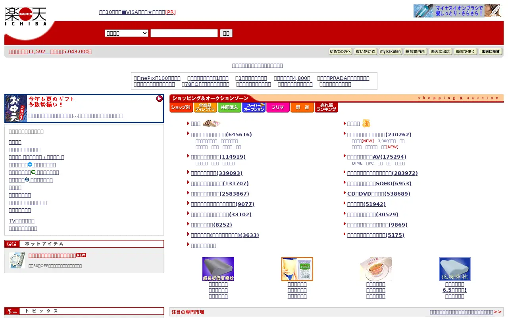Click the double-circle icon beside ホットアイテム

tap(12, 244)
